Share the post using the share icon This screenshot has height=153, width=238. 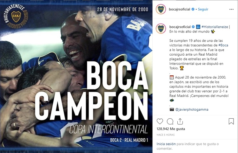(180, 122)
